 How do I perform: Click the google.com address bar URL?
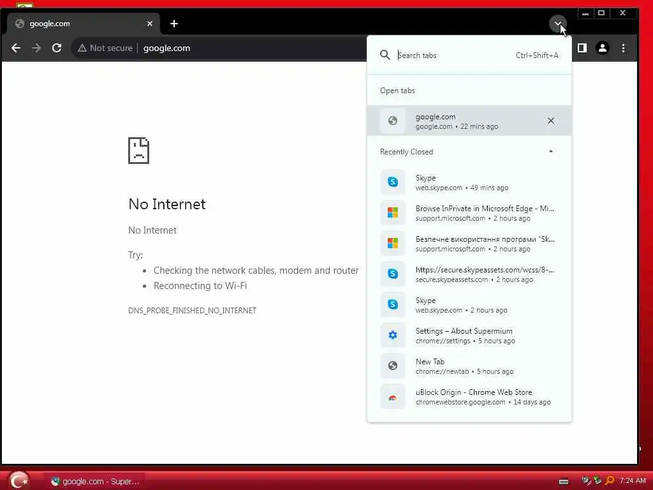(166, 48)
